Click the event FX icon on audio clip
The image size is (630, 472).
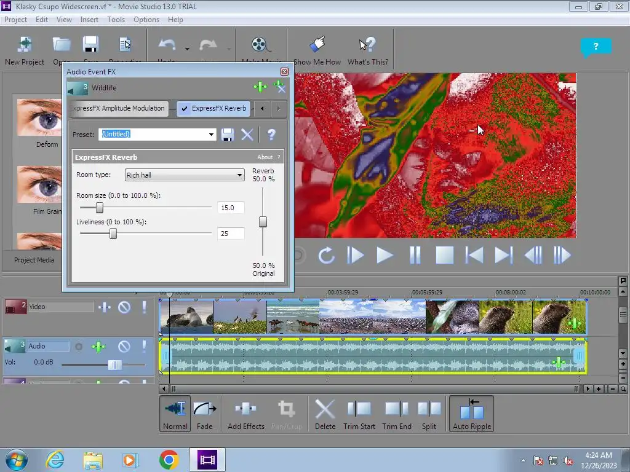(x=559, y=363)
